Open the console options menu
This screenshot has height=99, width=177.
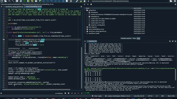point(175,41)
